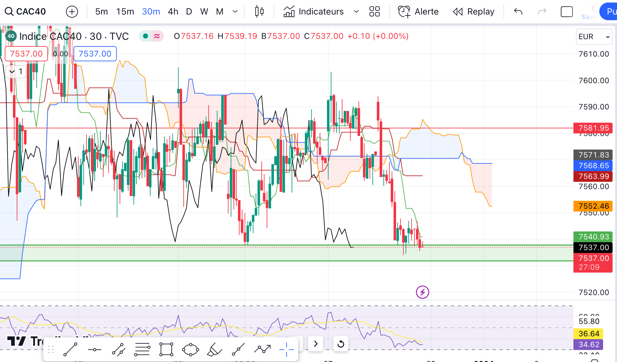Toggle the green market status indicator
The width and height of the screenshot is (617, 362).
[x=145, y=36]
